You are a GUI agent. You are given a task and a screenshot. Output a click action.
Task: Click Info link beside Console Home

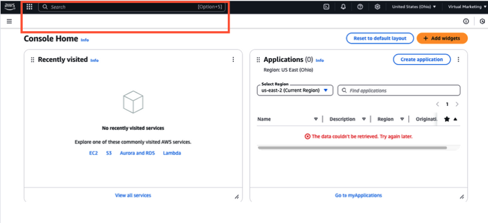click(x=85, y=40)
